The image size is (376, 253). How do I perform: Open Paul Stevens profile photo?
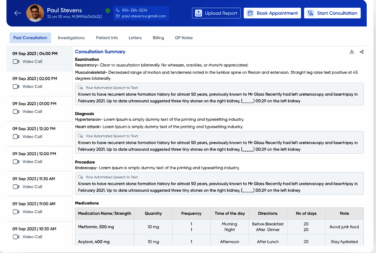[x=35, y=13]
